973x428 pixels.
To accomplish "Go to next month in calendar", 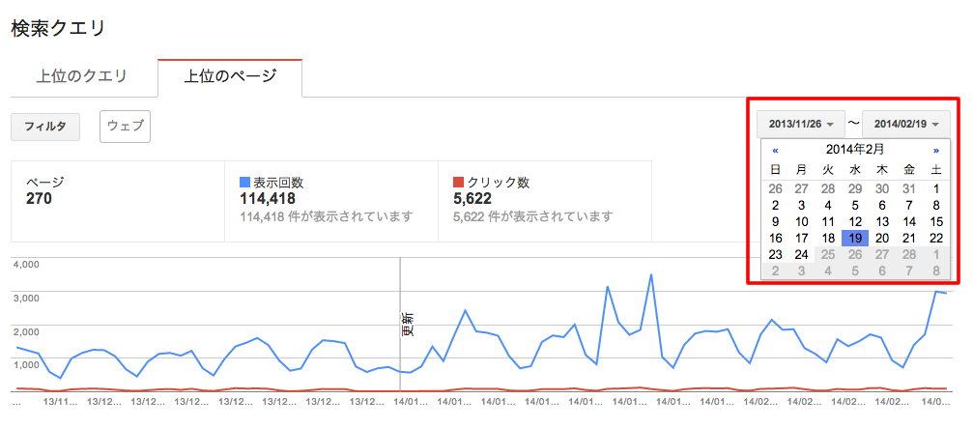I will click(x=935, y=150).
